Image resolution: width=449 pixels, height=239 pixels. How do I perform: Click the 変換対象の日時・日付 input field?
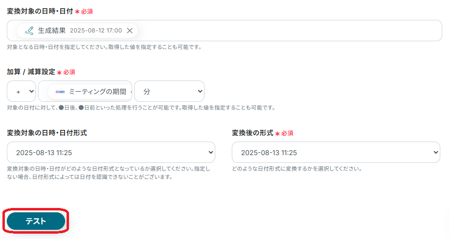click(224, 31)
